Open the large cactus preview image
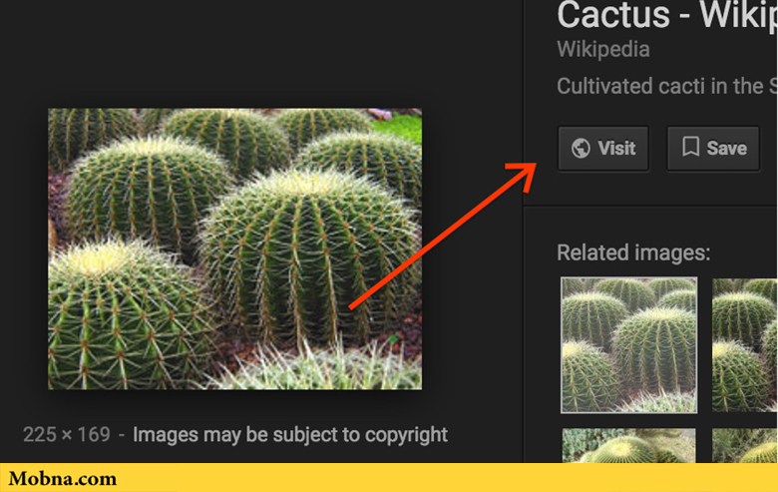Viewport: 778px width, 492px height. (x=234, y=248)
